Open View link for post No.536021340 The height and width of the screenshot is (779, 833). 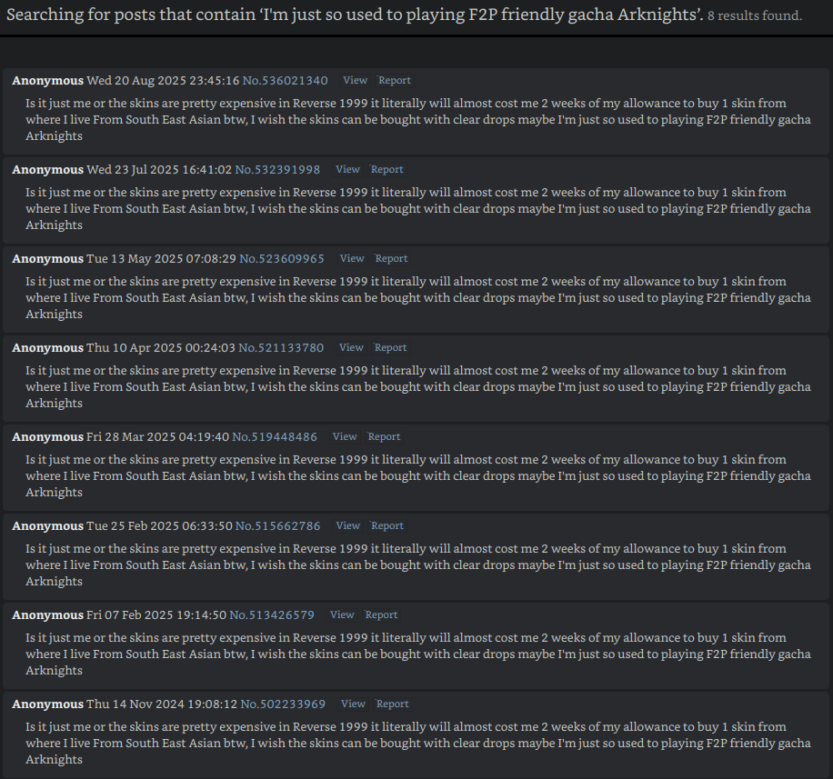tap(355, 80)
